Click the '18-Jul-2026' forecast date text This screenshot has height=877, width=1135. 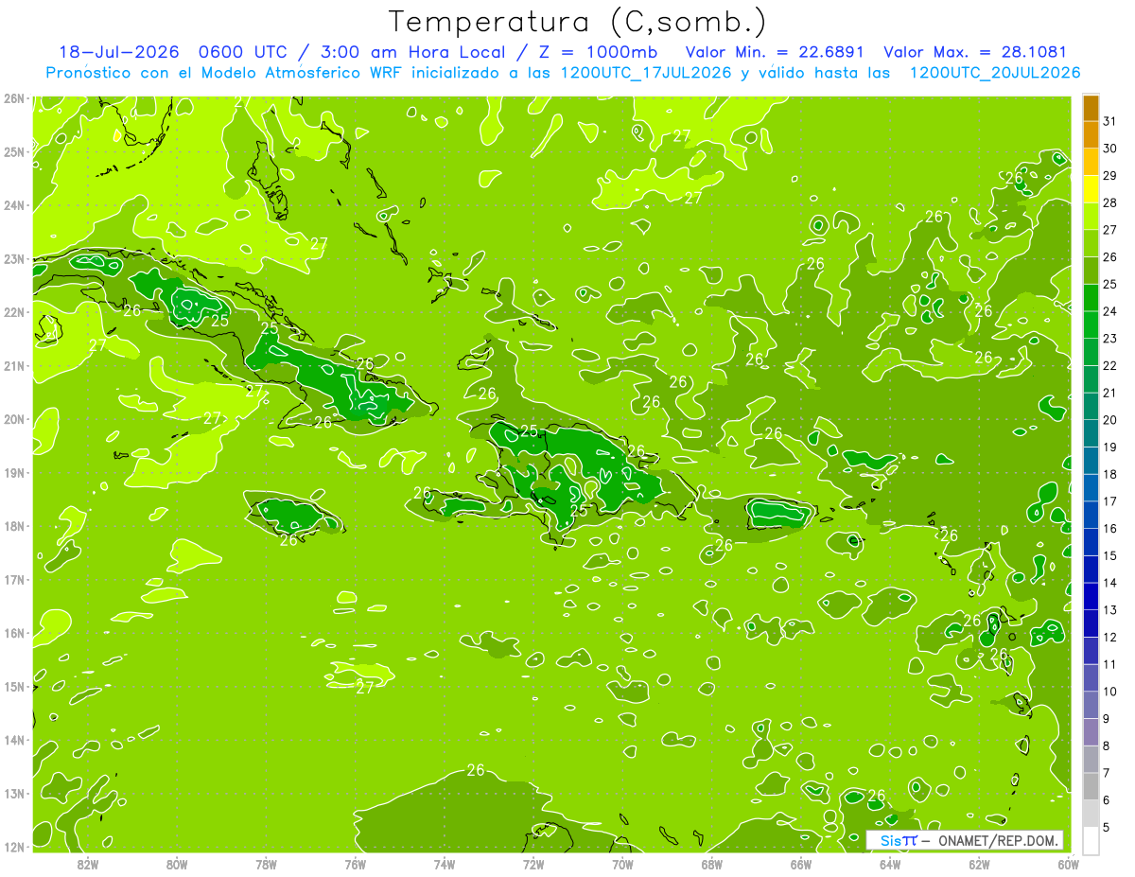tap(118, 52)
